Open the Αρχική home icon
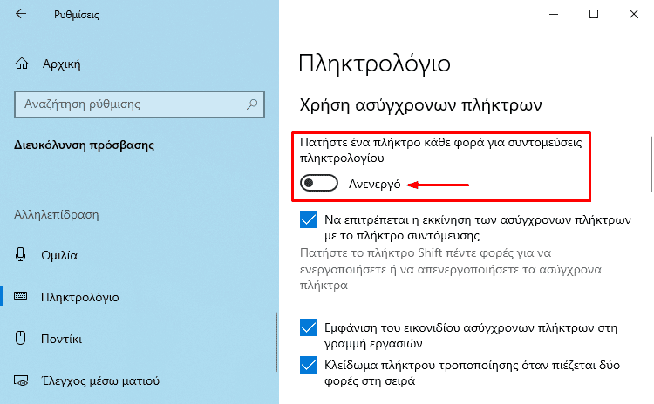Image resolution: width=654 pixels, height=404 pixels. click(x=22, y=64)
